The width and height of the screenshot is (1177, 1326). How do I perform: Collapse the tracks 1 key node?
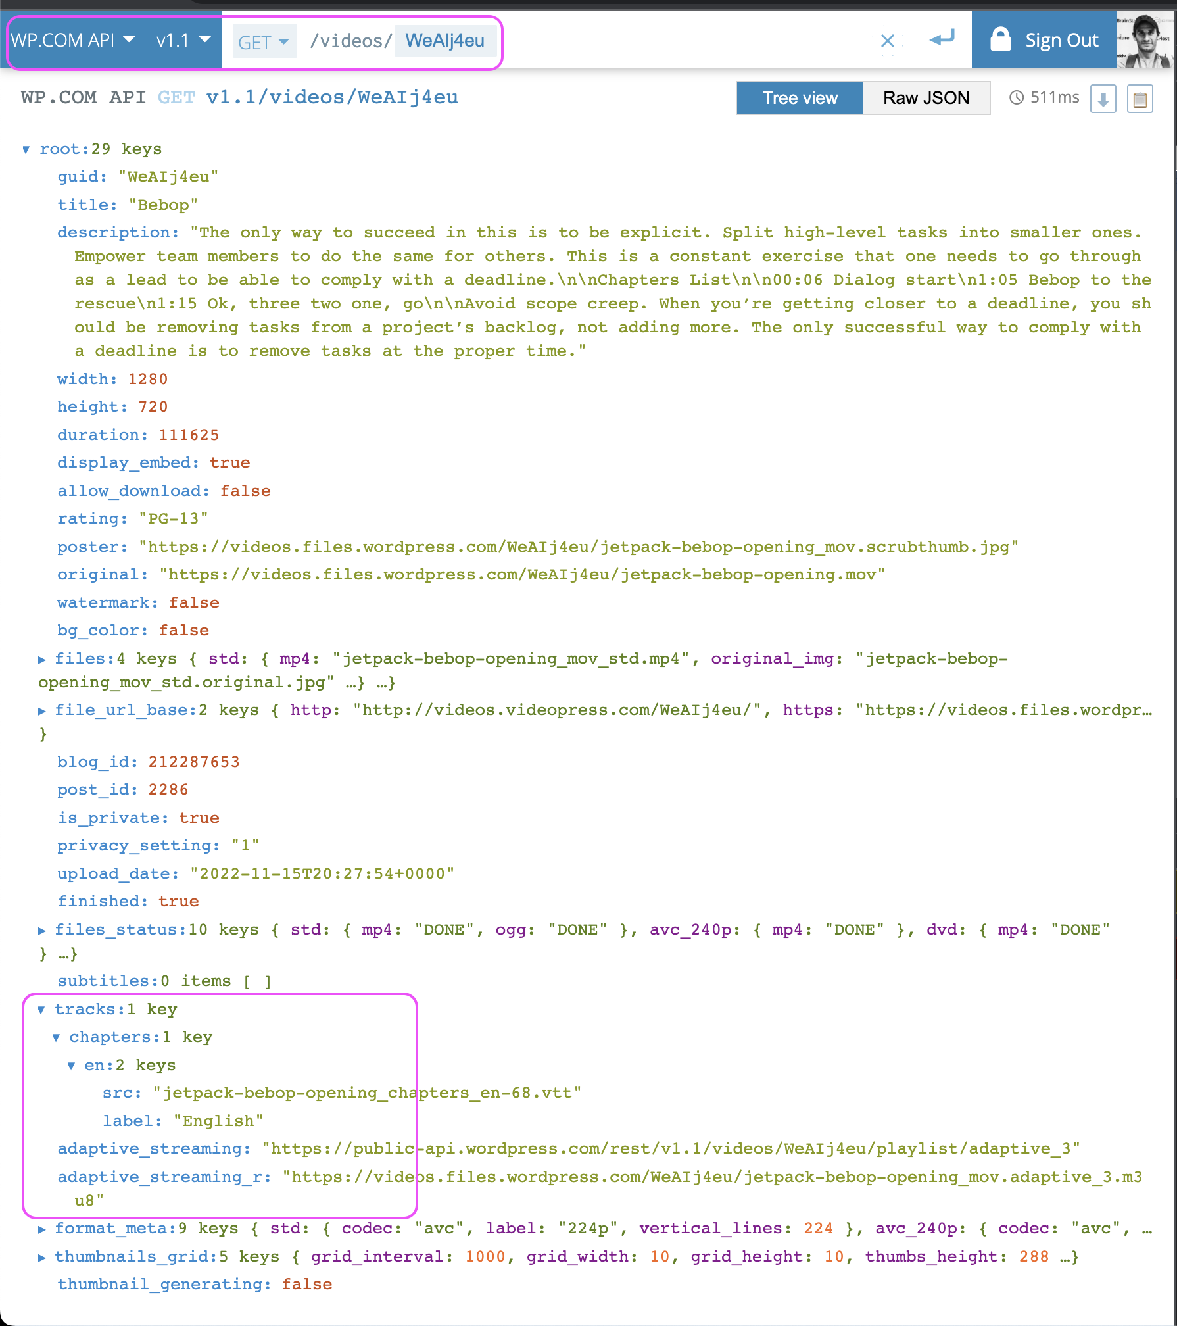point(41,1010)
